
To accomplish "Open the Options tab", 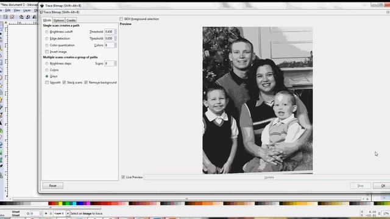I will [x=58, y=20].
